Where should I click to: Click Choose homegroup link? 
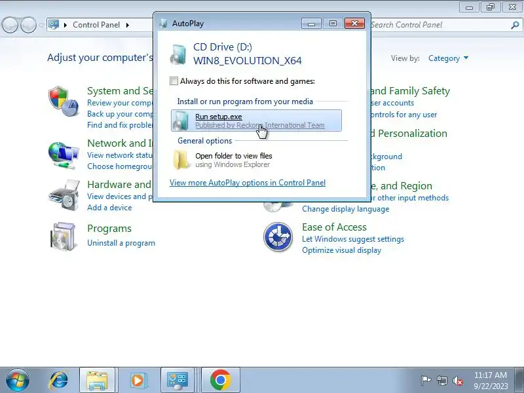[120, 166]
